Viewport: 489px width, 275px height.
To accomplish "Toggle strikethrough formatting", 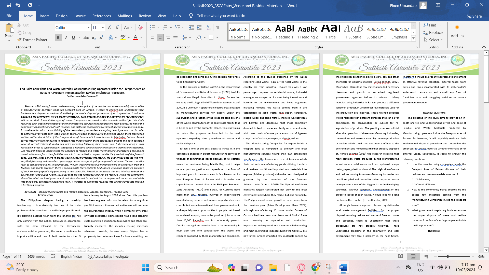I will pyautogui.click(x=86, y=38).
